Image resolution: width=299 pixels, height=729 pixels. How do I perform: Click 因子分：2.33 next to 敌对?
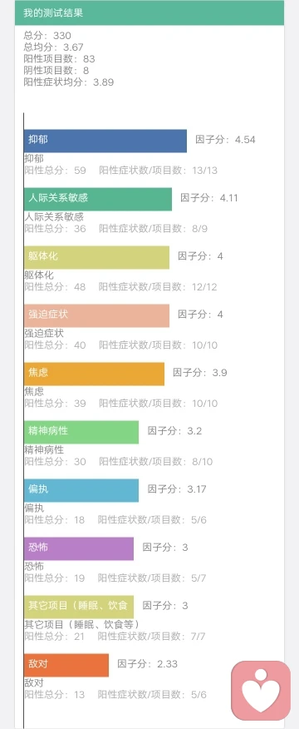pyautogui.click(x=147, y=664)
